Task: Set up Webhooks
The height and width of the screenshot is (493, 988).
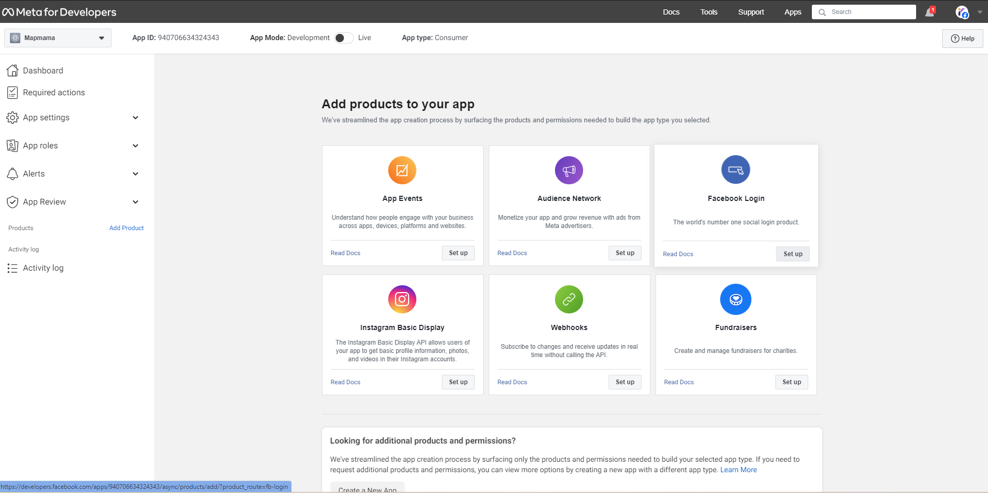Action: click(625, 382)
